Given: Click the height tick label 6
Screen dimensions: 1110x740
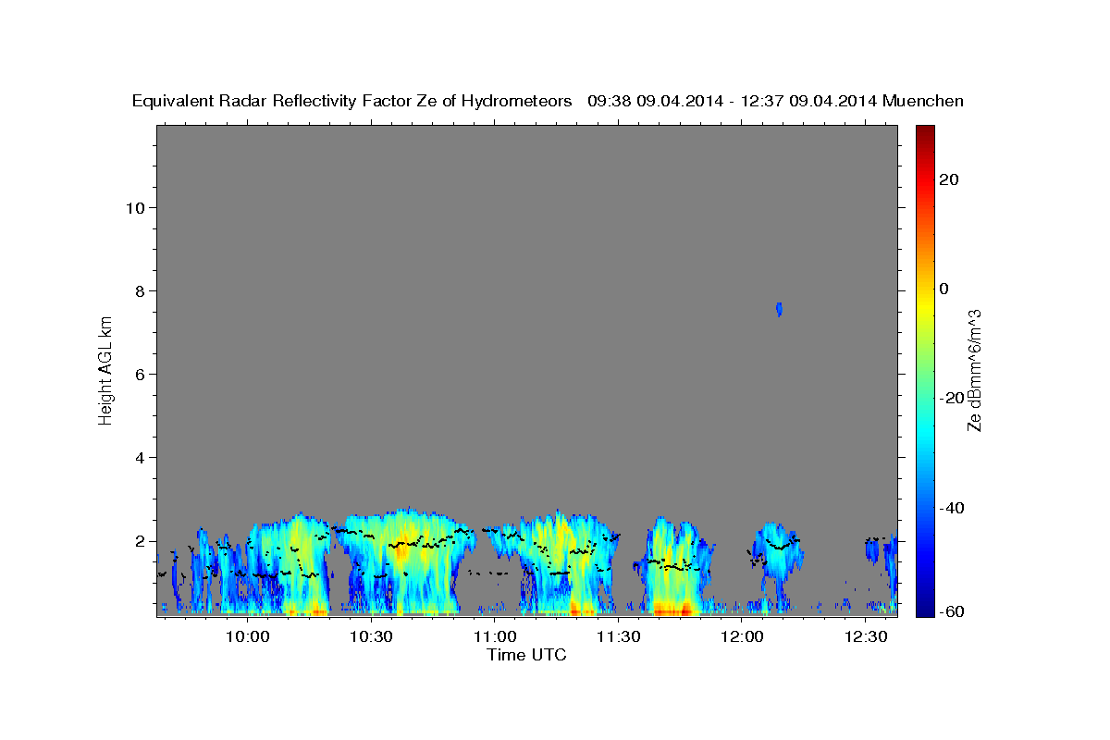Looking at the screenshot, I should pyautogui.click(x=139, y=374).
